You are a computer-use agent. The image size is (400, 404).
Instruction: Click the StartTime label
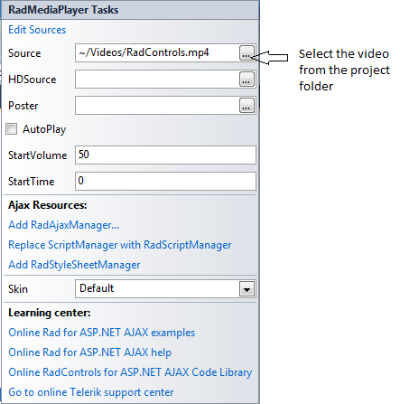pos(32,182)
